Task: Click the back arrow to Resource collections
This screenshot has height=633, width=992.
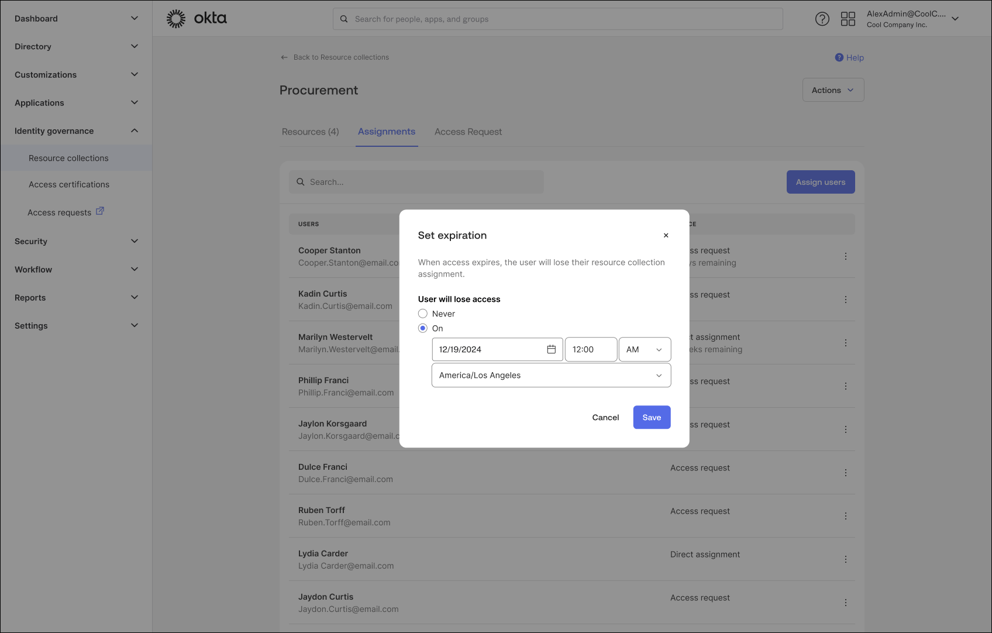Action: click(284, 57)
